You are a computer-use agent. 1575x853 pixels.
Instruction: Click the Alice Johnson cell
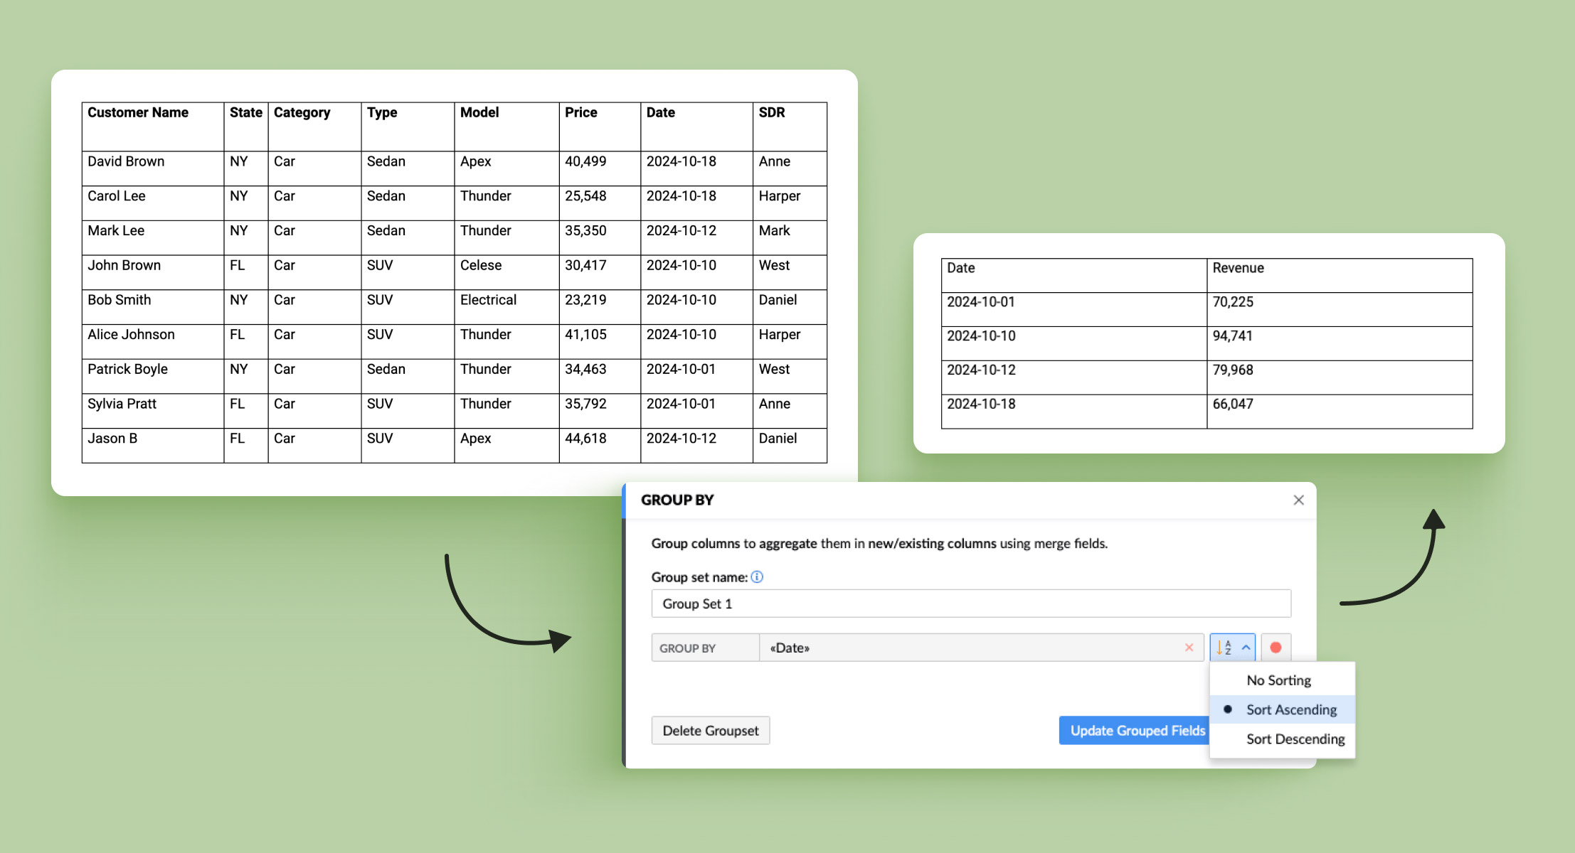153,342
